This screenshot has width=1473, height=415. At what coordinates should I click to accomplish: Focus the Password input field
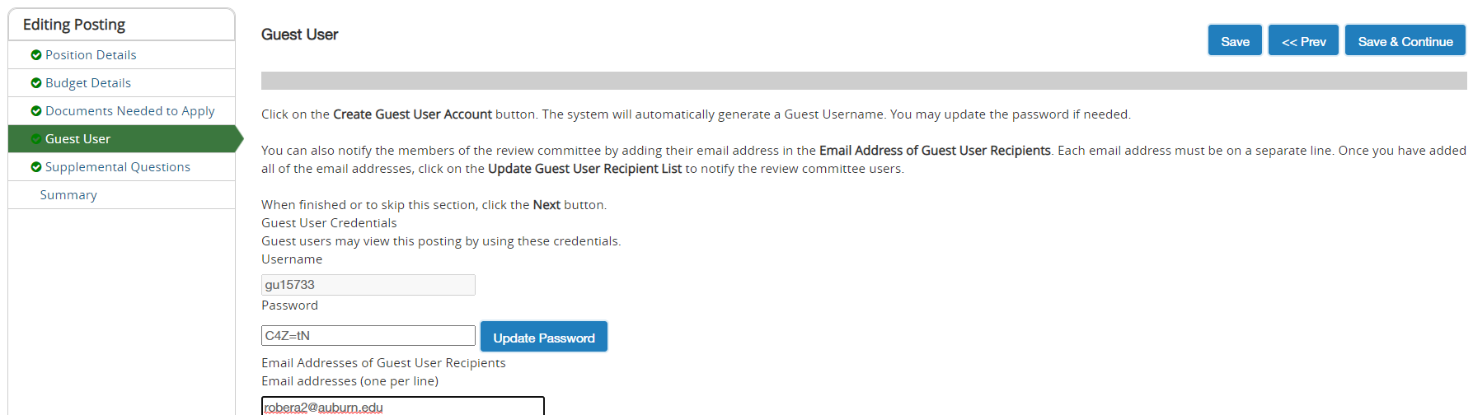click(368, 336)
